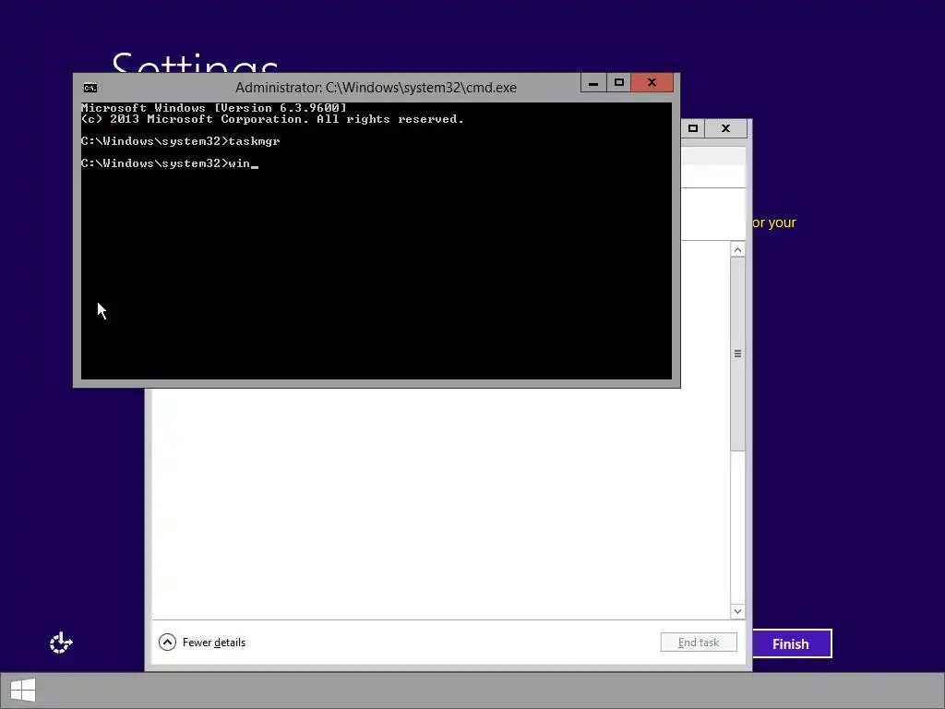Click the cmd.exe title bar text
The width and height of the screenshot is (945, 709).
tap(377, 88)
